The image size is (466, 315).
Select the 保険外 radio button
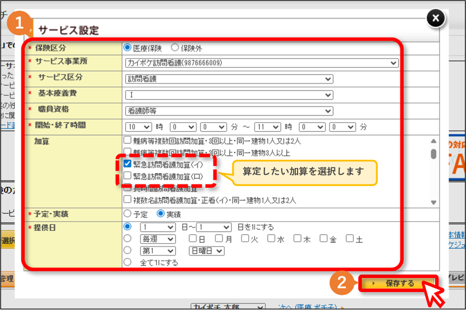coord(175,48)
